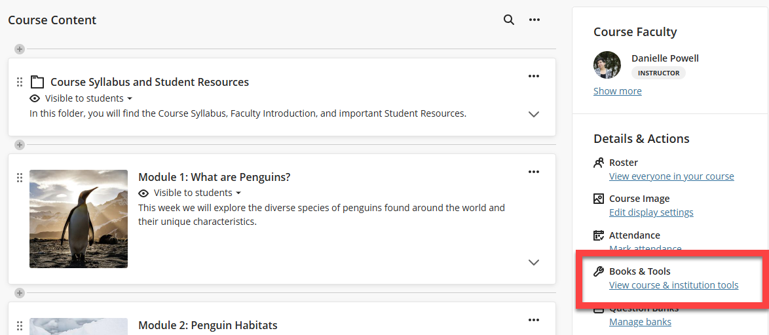Open the Course Content more options menu

(x=535, y=20)
